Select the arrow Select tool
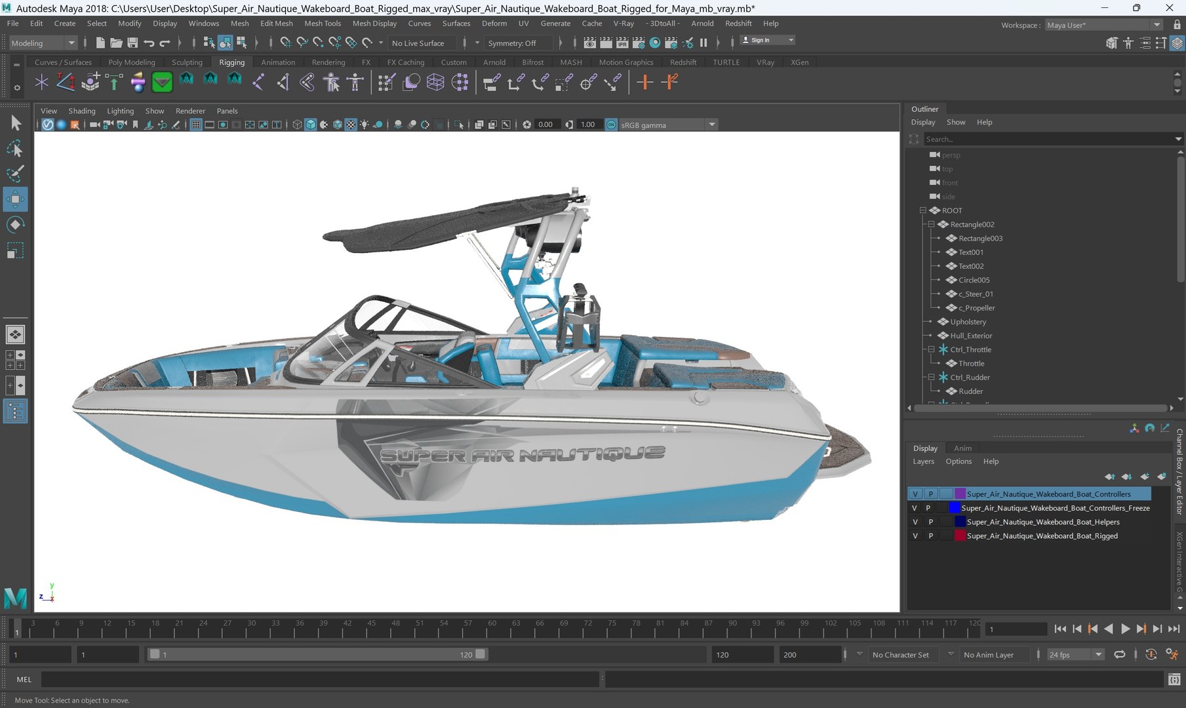This screenshot has width=1186, height=708. [x=15, y=123]
